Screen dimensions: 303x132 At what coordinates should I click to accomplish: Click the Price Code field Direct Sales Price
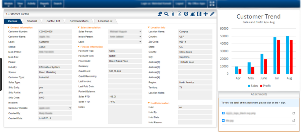click(x=125, y=61)
